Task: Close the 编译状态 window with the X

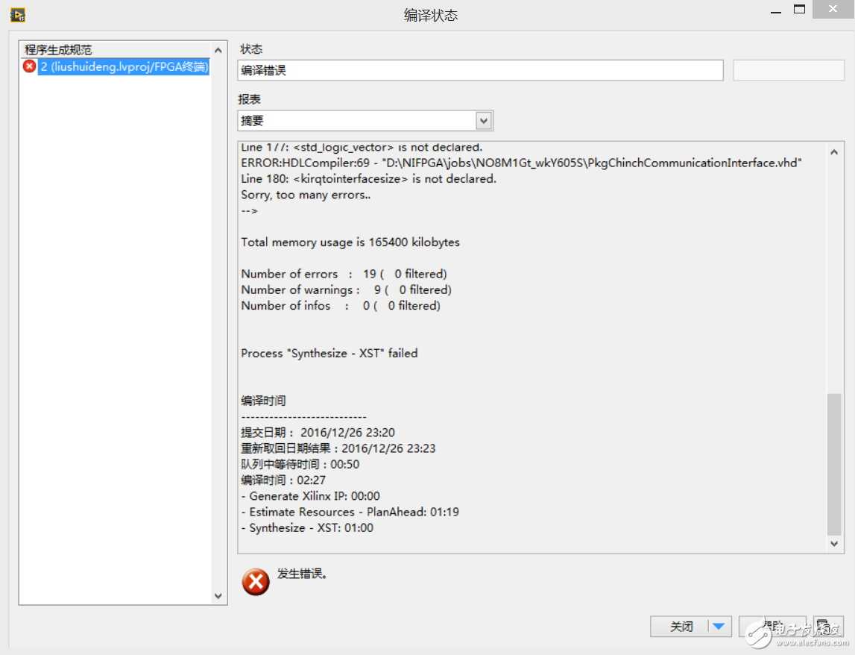Action: point(833,9)
